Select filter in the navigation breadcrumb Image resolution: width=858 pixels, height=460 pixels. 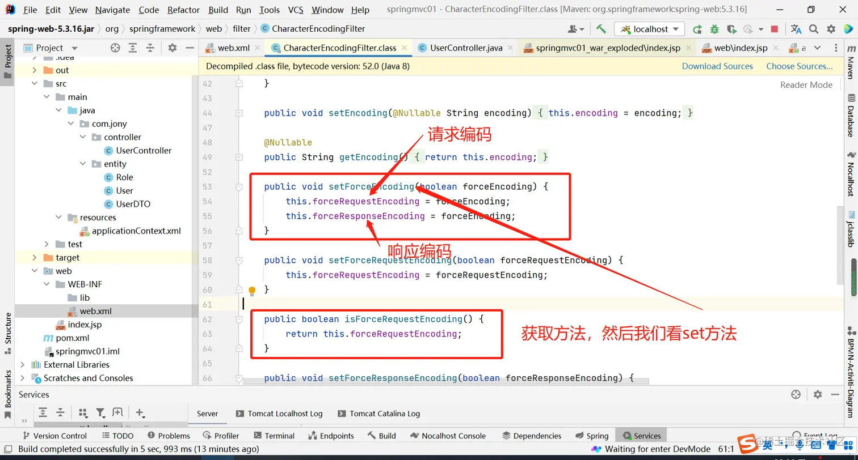tap(242, 29)
